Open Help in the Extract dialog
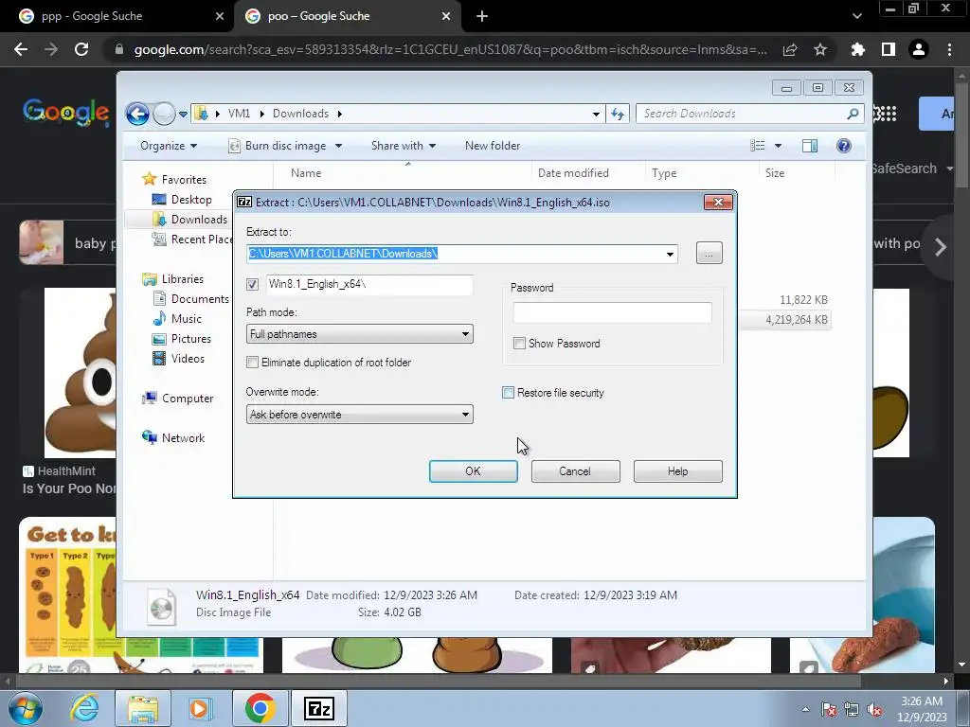 tap(677, 471)
